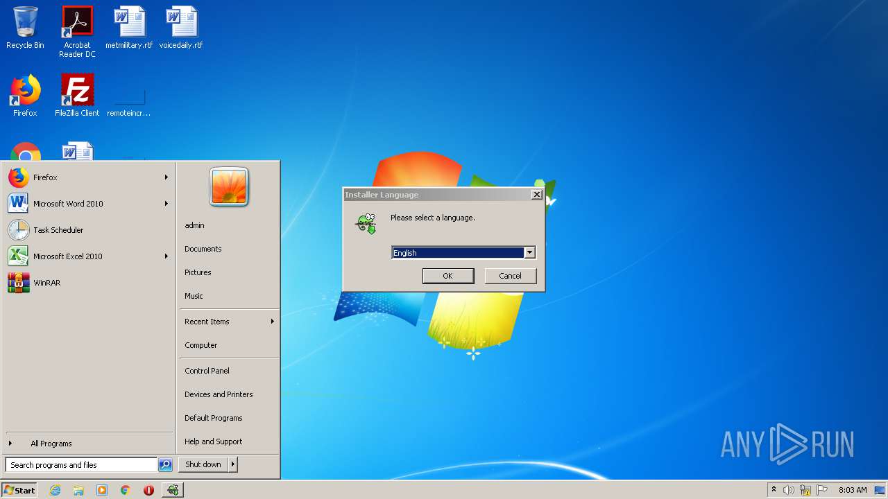Select the Firefox desktop shortcut
Viewport: 888px width, 499px height.
point(25,96)
